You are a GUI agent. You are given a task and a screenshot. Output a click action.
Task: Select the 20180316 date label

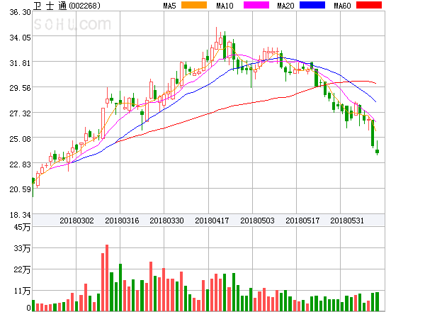[122, 221]
